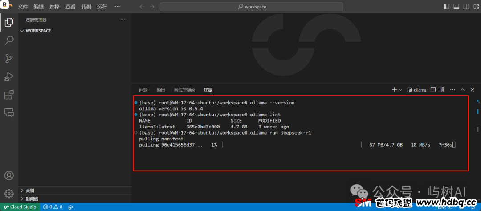
Task: Open the chat assistant view icon
Action: [x=9, y=112]
